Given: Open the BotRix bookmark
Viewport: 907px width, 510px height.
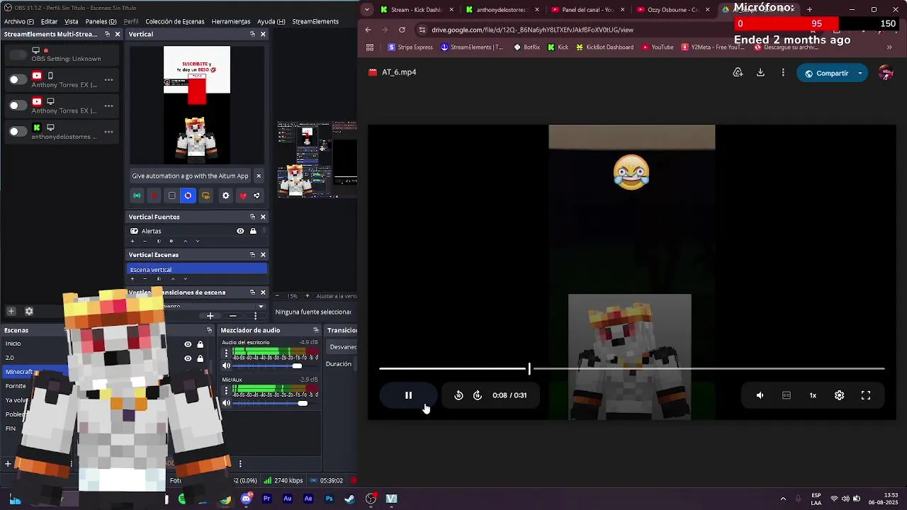Looking at the screenshot, I should pyautogui.click(x=526, y=47).
